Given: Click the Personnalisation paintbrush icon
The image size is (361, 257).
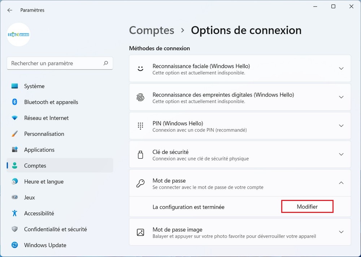Looking at the screenshot, I should [15, 134].
